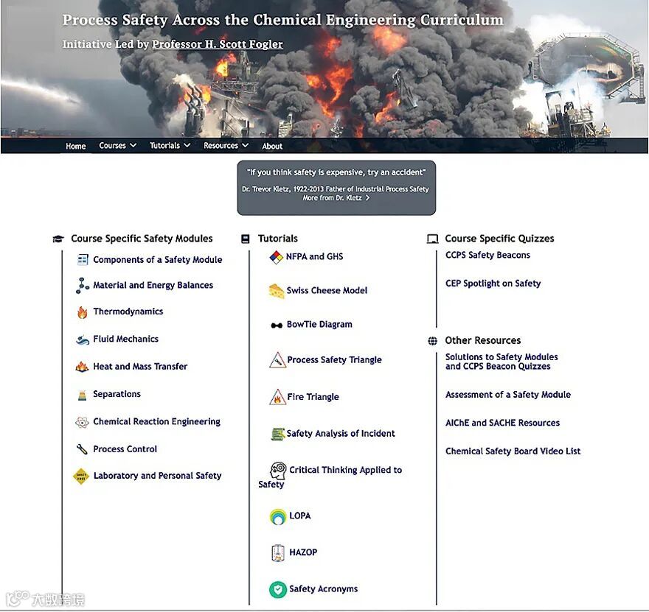
Task: Open the Separations module link text
Action: 117,394
